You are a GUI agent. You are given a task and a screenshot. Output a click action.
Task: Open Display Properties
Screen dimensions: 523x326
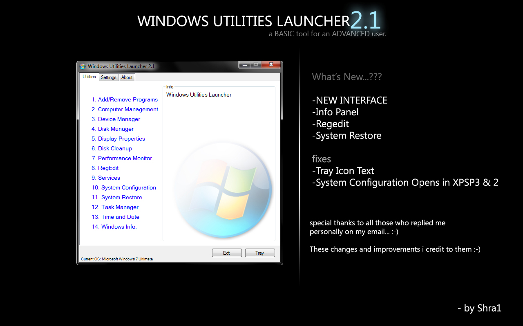click(118, 139)
